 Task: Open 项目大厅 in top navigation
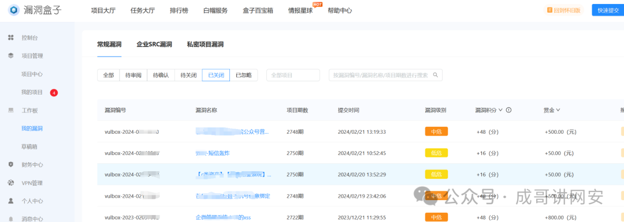tap(103, 11)
